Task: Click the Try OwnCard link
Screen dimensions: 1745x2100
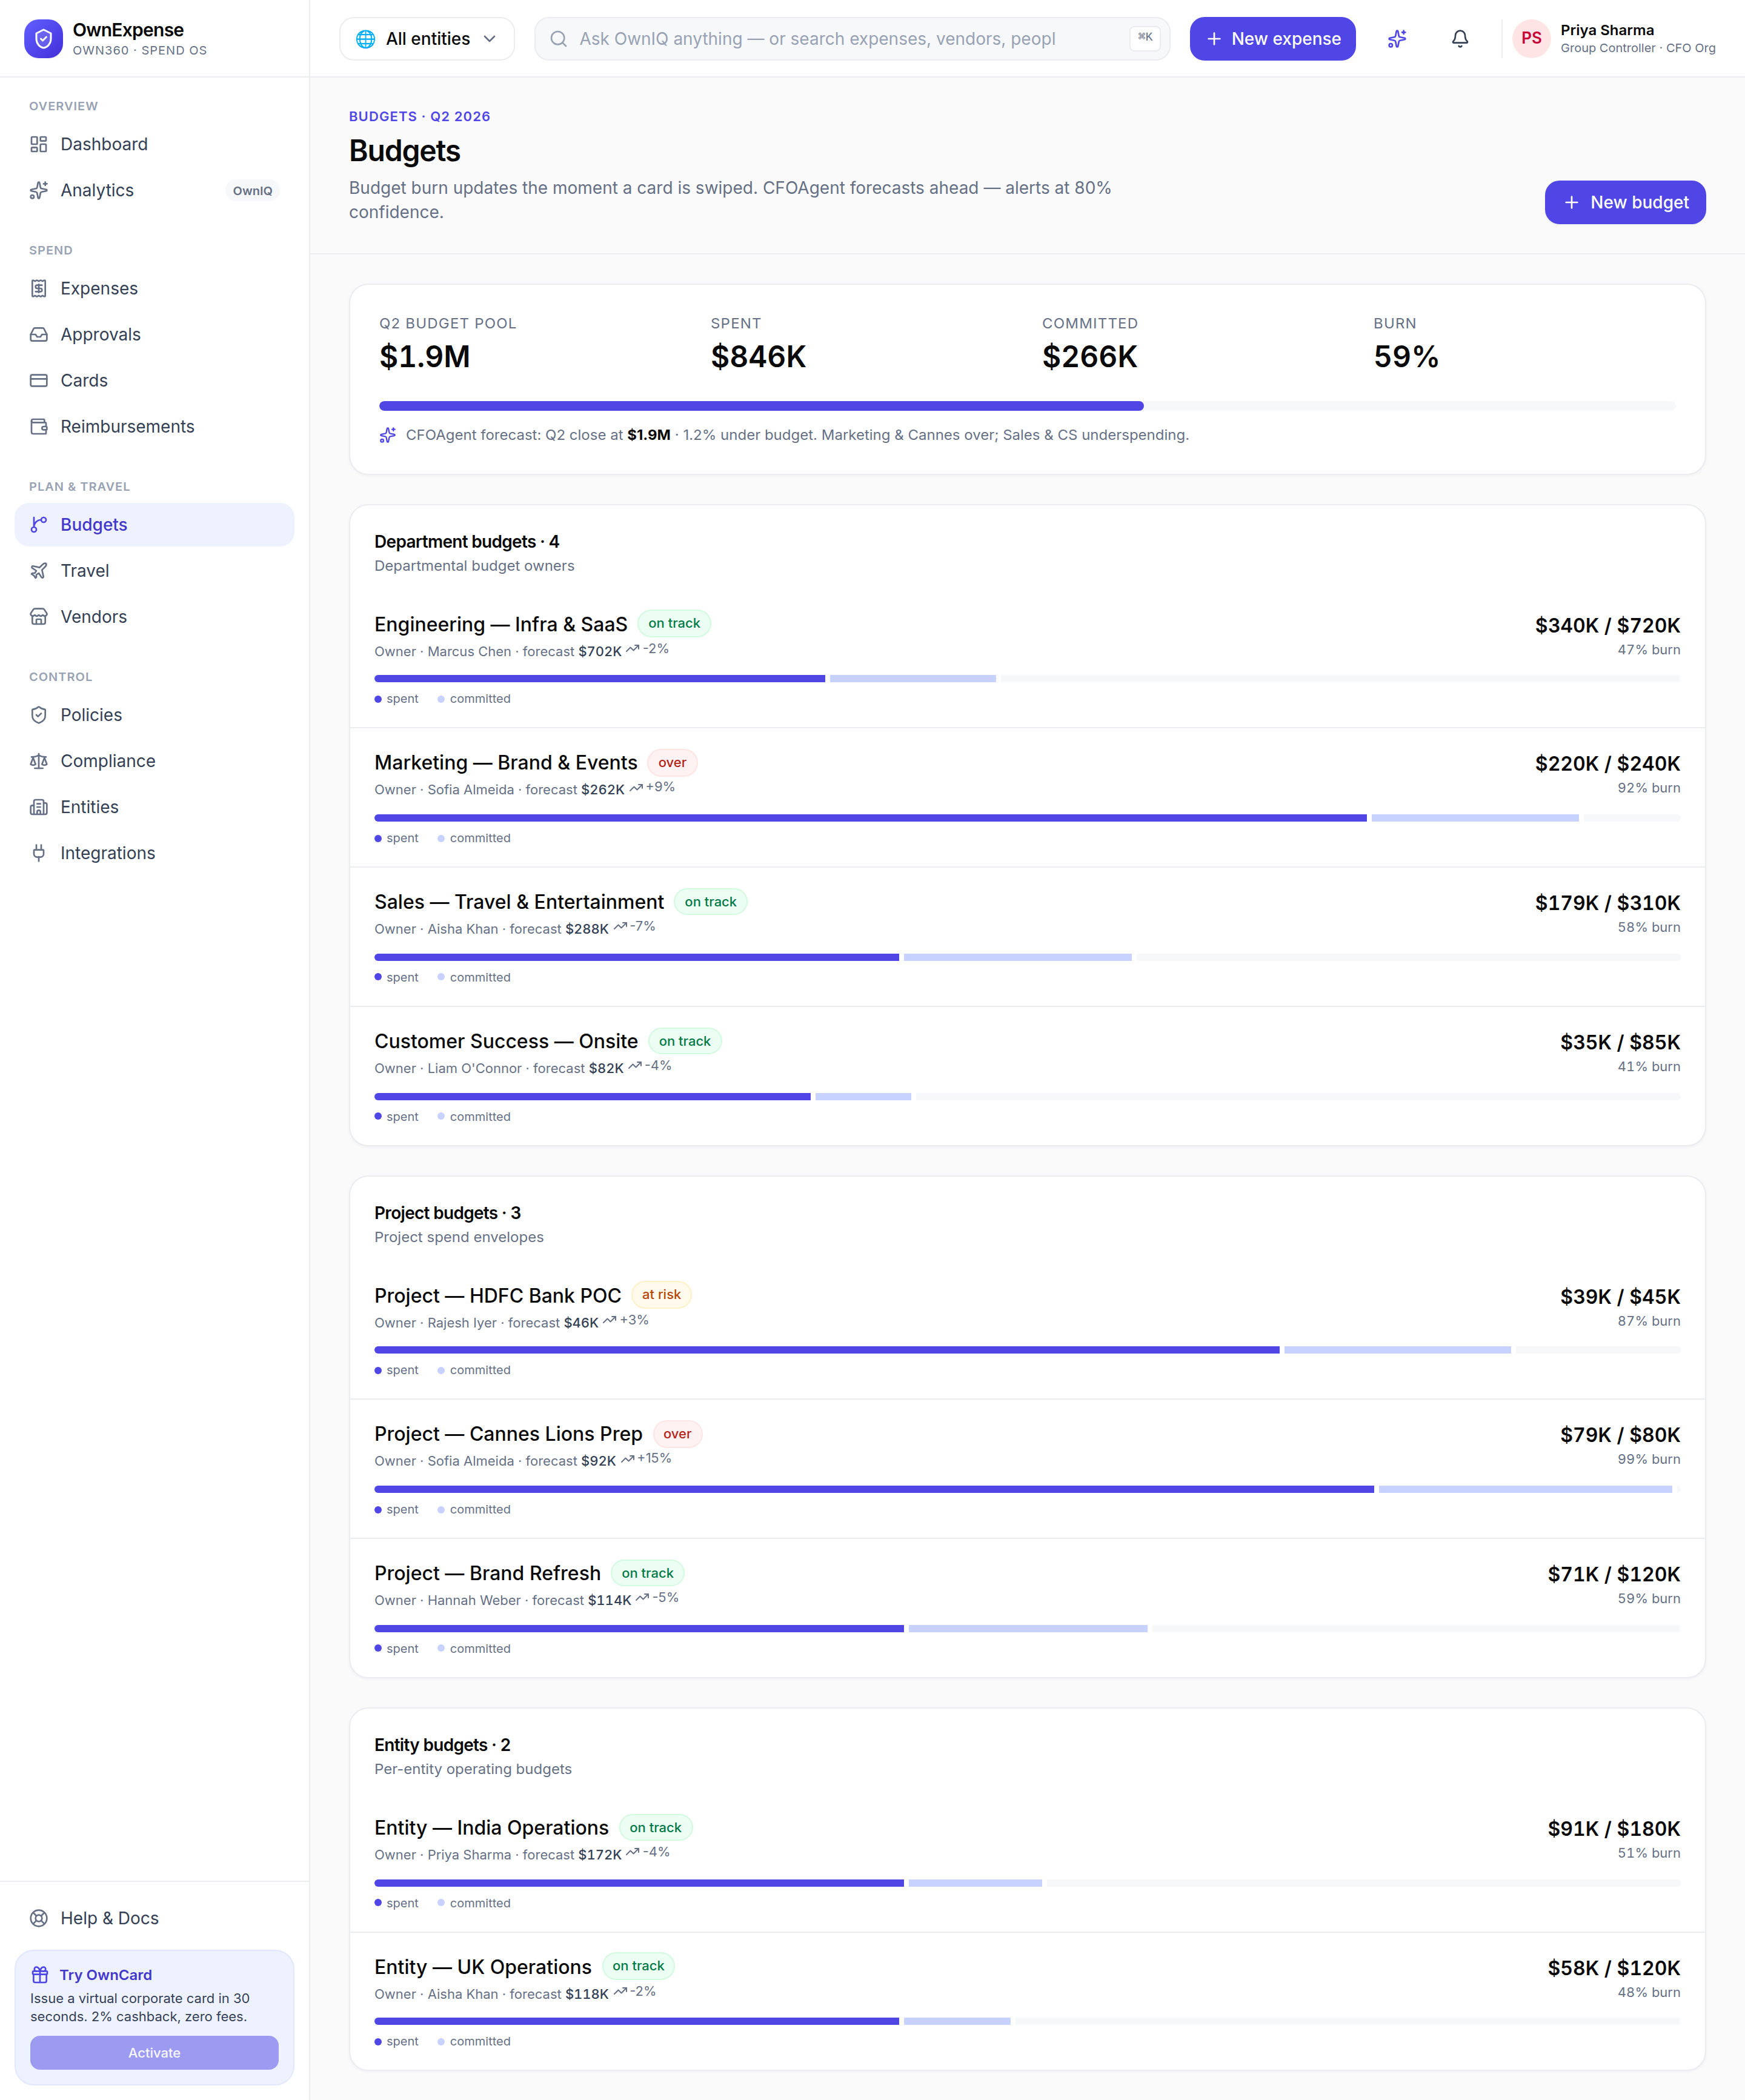Action: point(106,1974)
